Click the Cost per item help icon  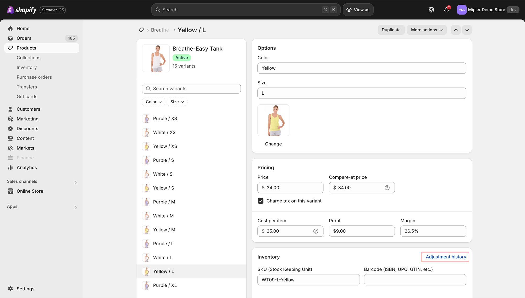pos(316,231)
